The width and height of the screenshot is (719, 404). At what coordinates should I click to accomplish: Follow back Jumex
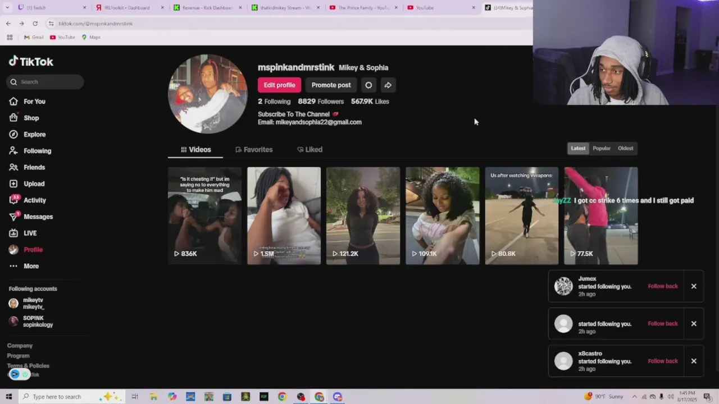tap(663, 286)
